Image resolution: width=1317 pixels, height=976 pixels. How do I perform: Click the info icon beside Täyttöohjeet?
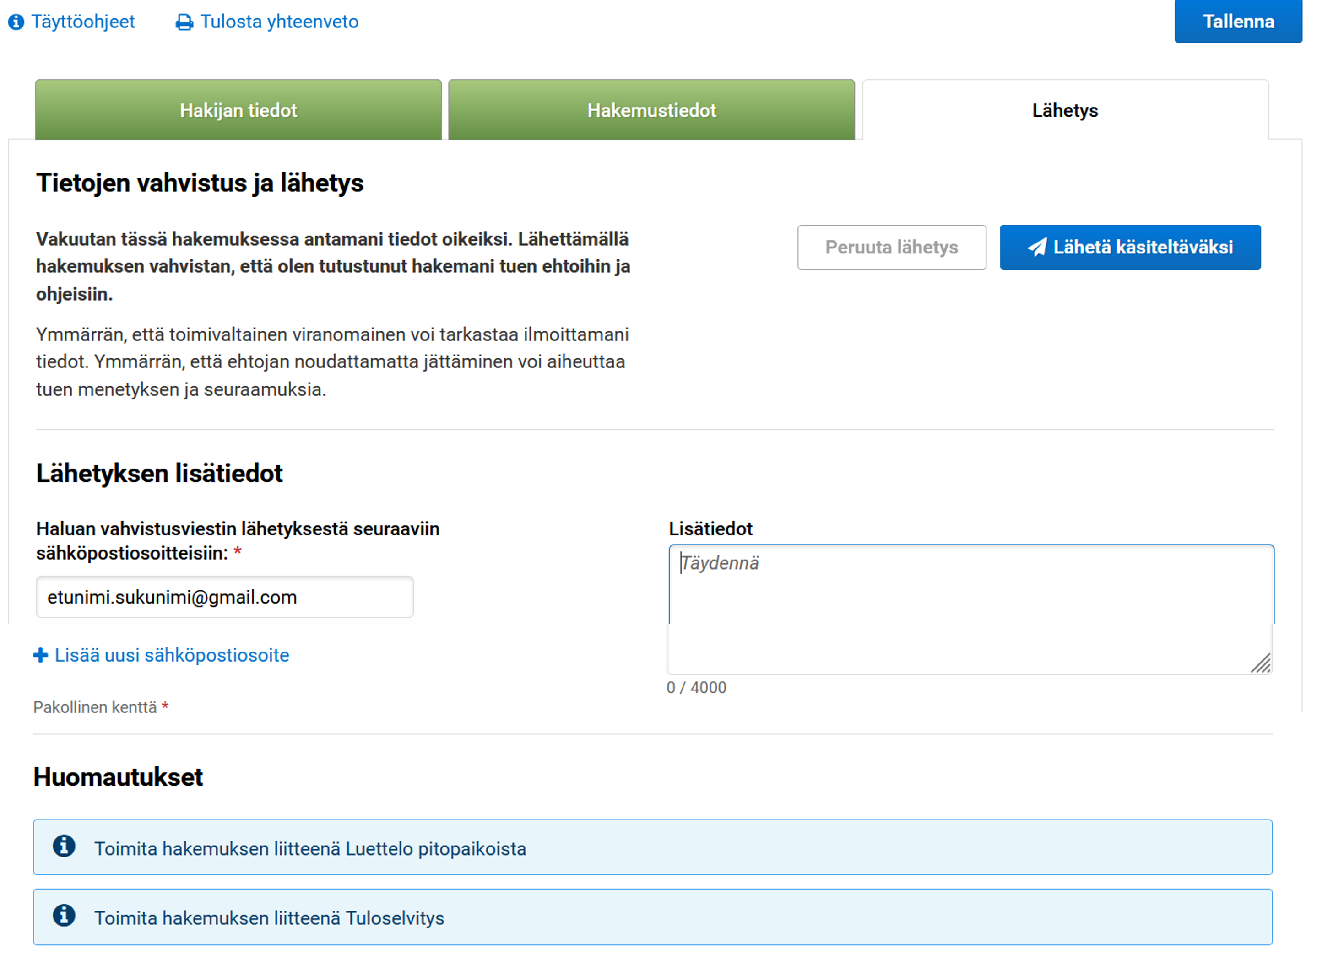(16, 22)
